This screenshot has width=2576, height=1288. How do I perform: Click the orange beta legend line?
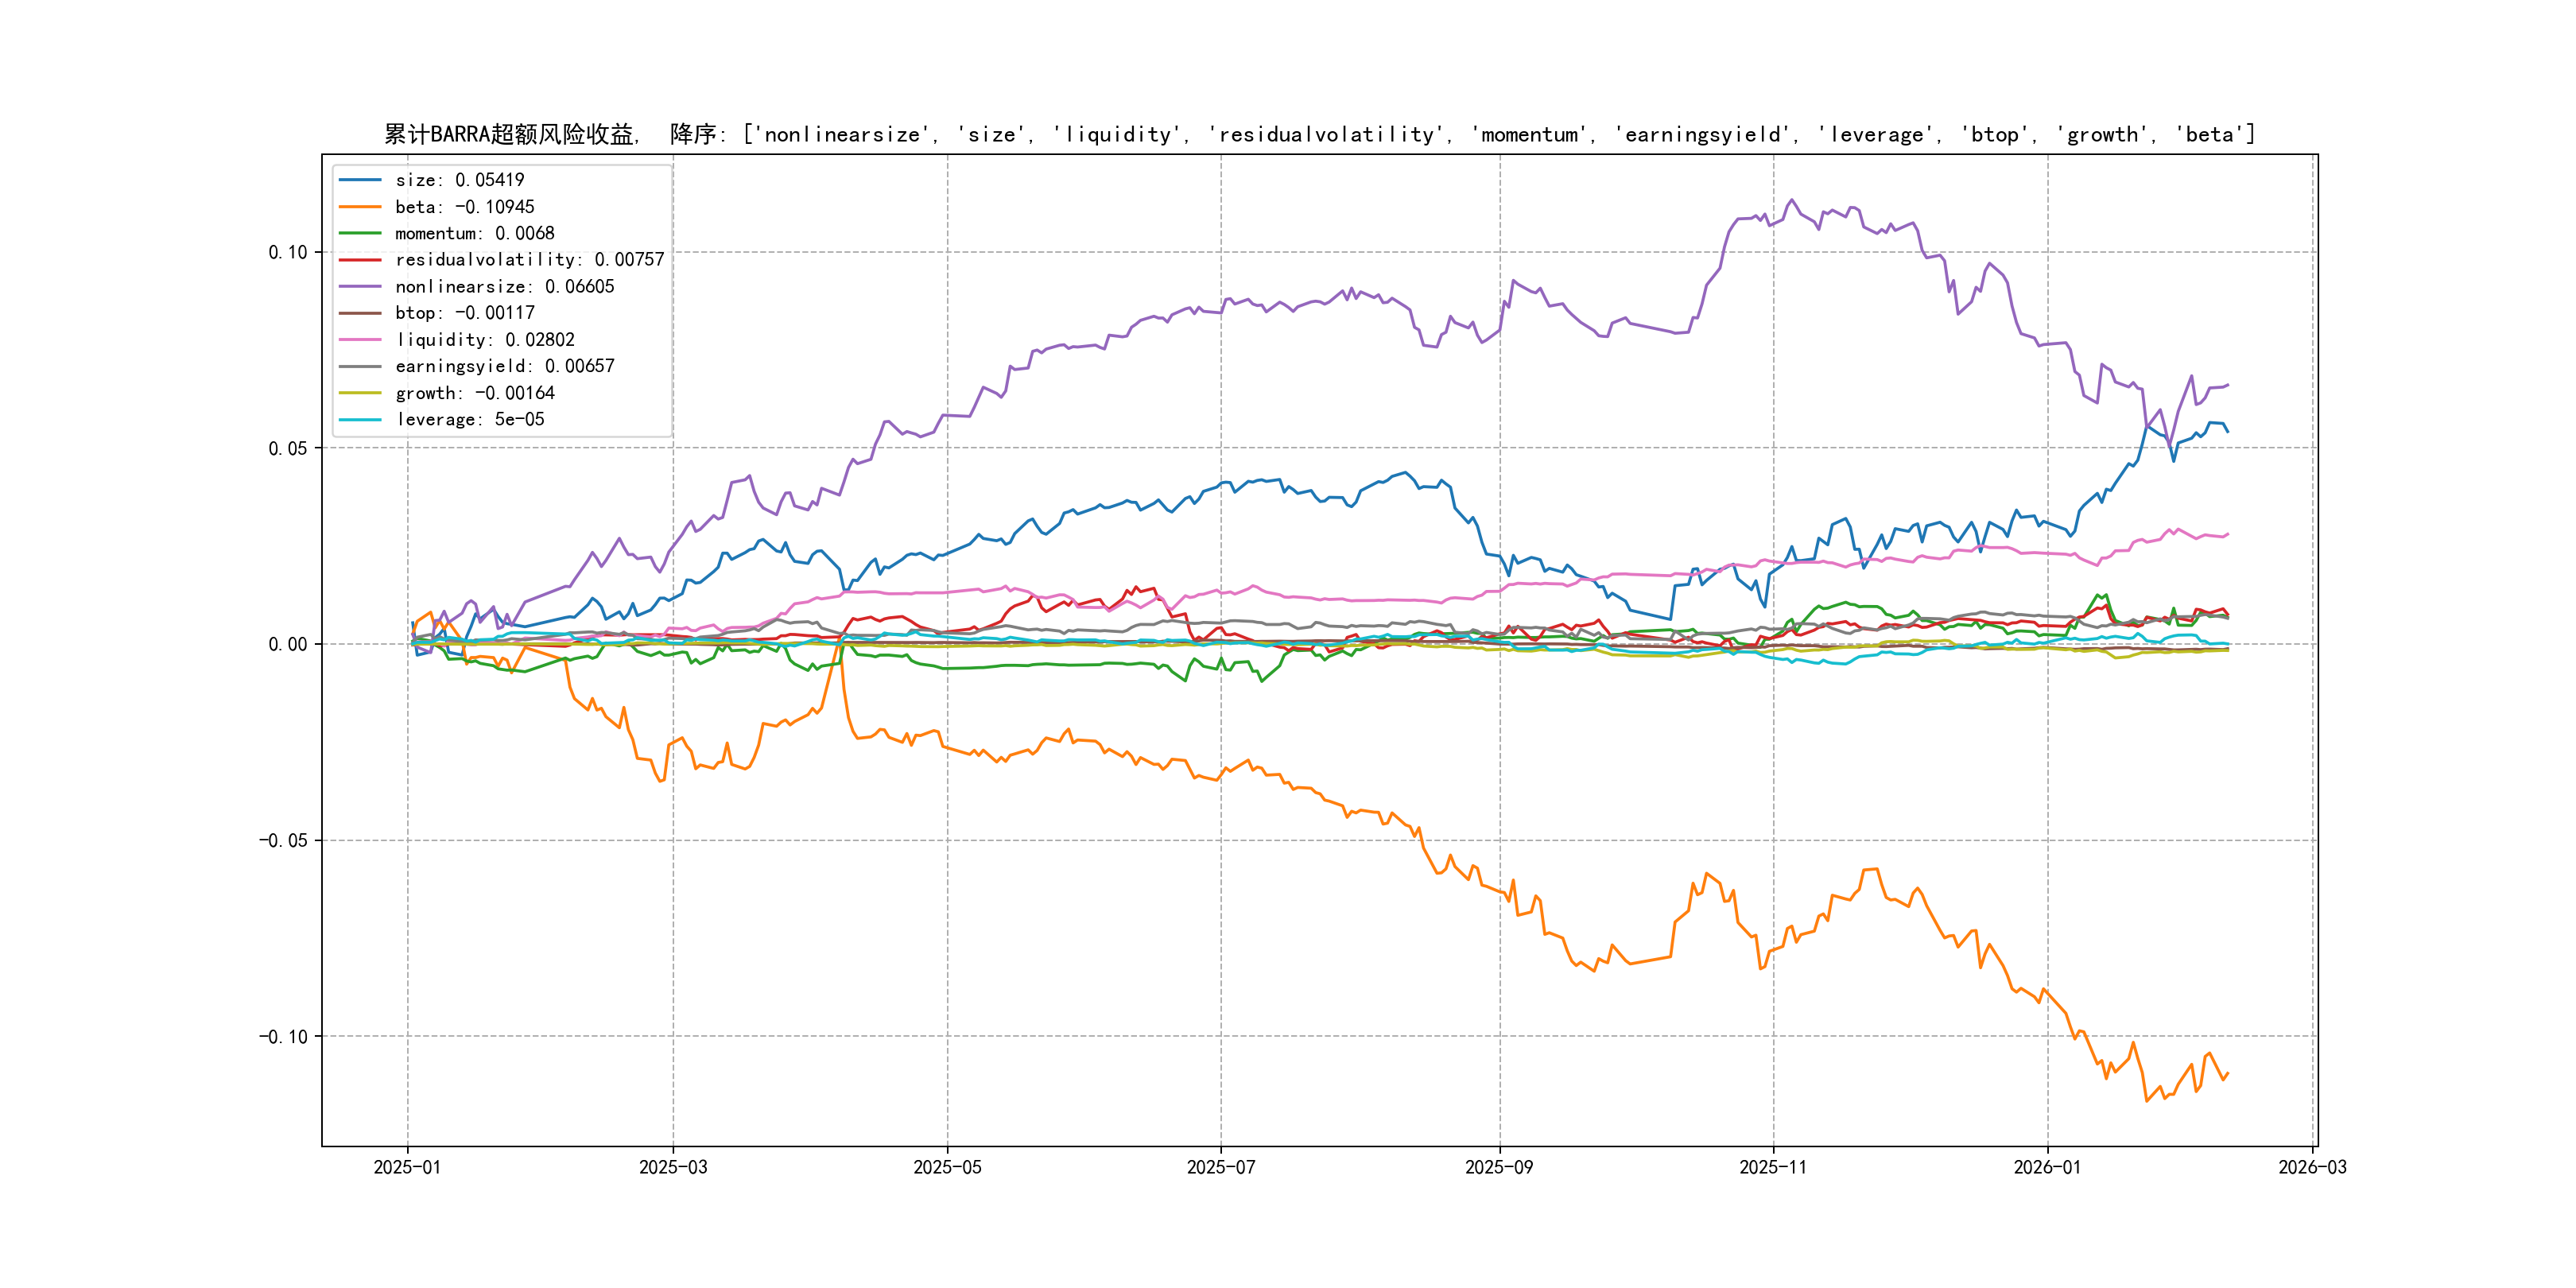[x=360, y=207]
